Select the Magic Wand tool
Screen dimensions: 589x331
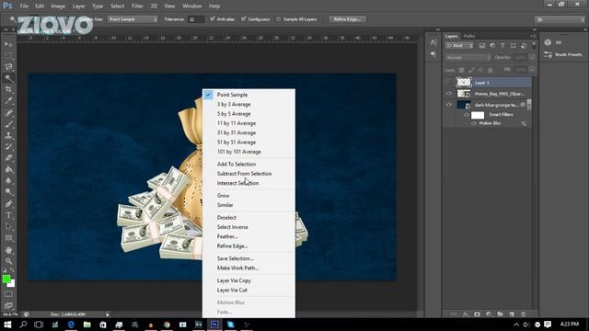(8, 78)
